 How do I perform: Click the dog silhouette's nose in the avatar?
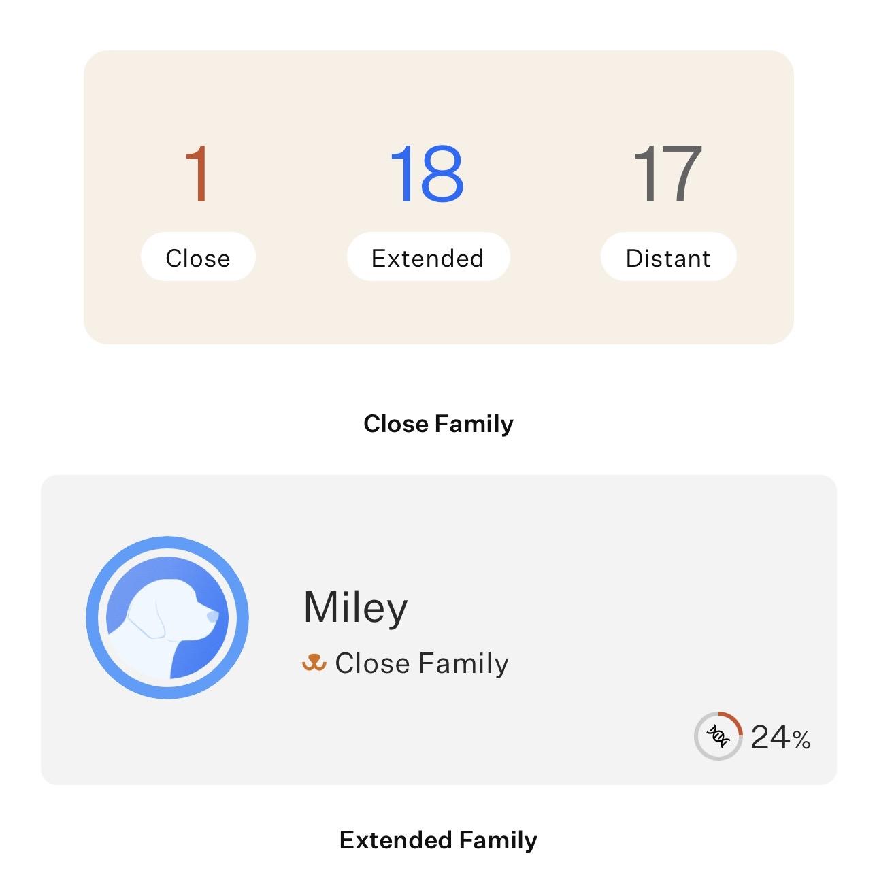[213, 616]
